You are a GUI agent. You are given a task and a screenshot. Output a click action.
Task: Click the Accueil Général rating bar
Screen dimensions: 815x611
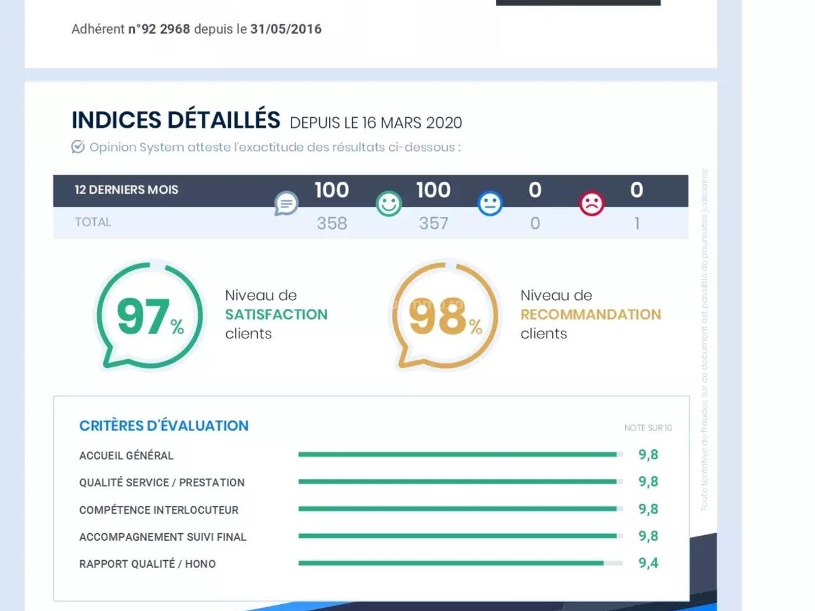click(x=460, y=455)
